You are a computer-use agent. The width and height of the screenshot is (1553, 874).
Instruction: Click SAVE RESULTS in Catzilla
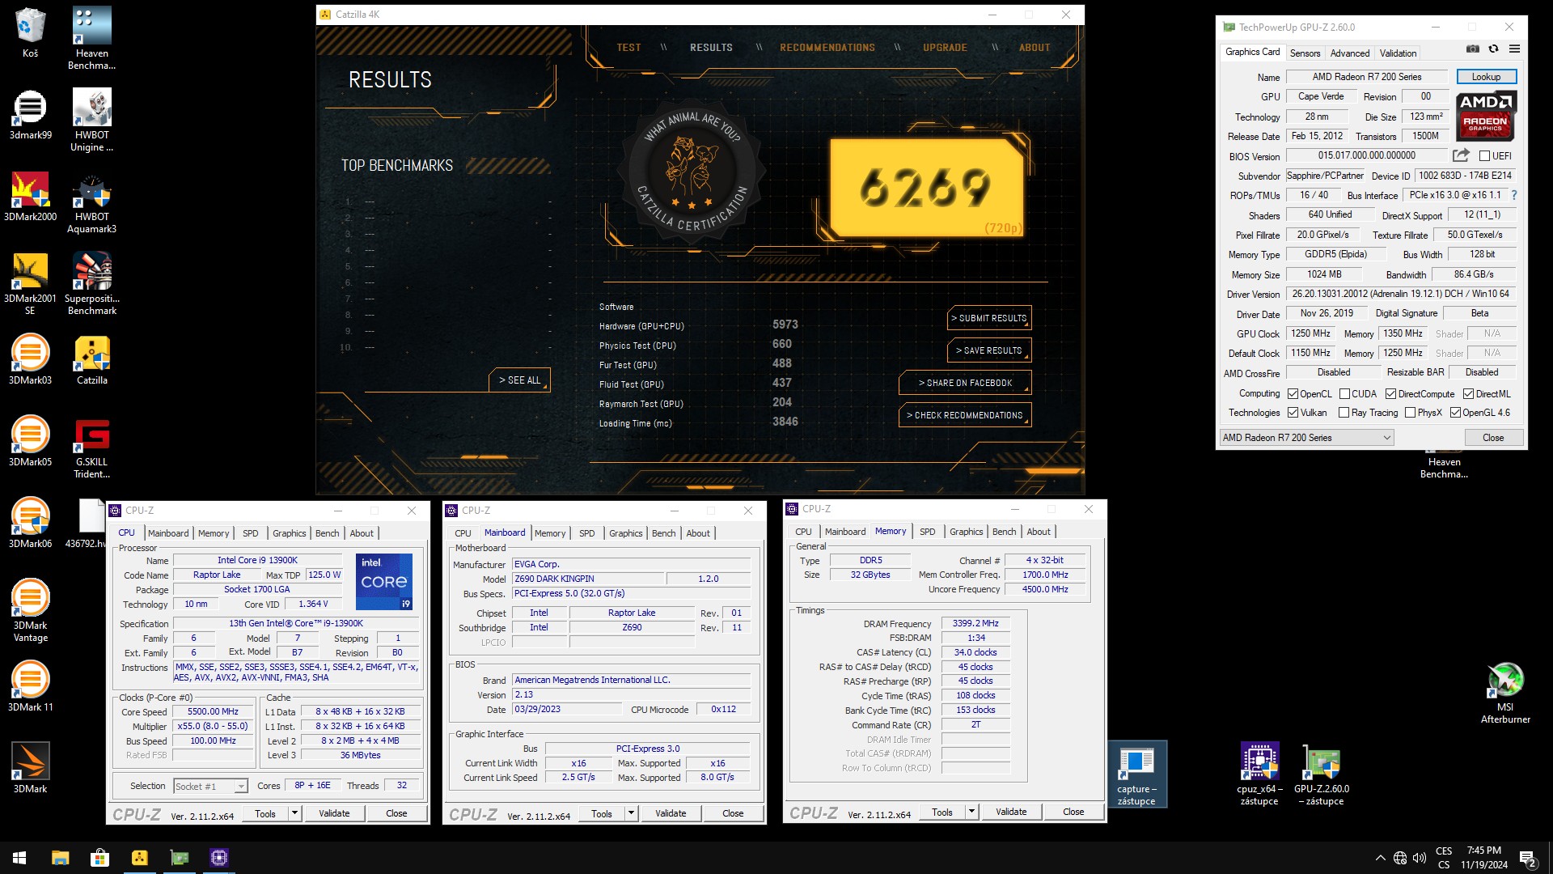(989, 350)
